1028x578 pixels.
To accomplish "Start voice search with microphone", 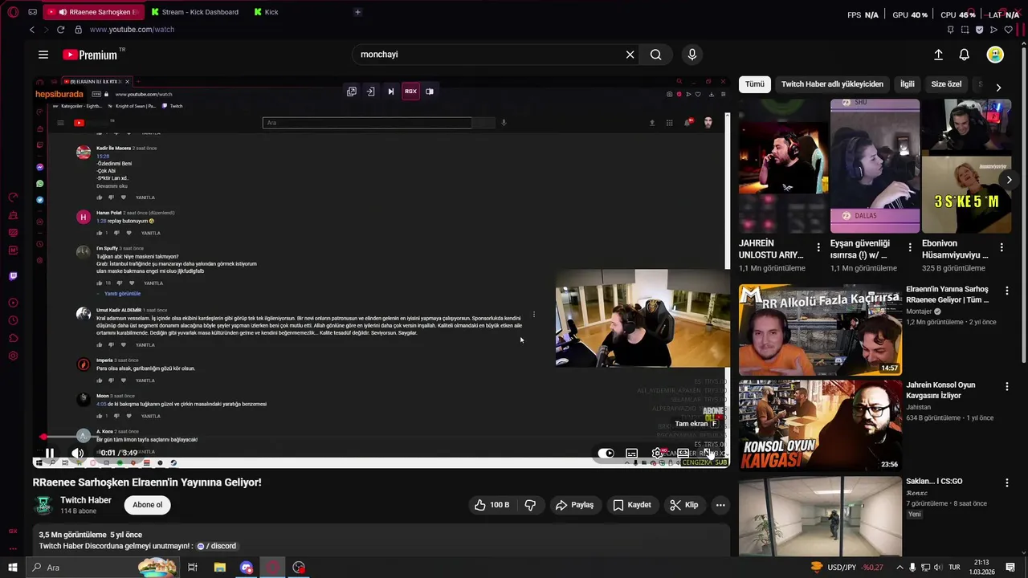I will coord(692,55).
